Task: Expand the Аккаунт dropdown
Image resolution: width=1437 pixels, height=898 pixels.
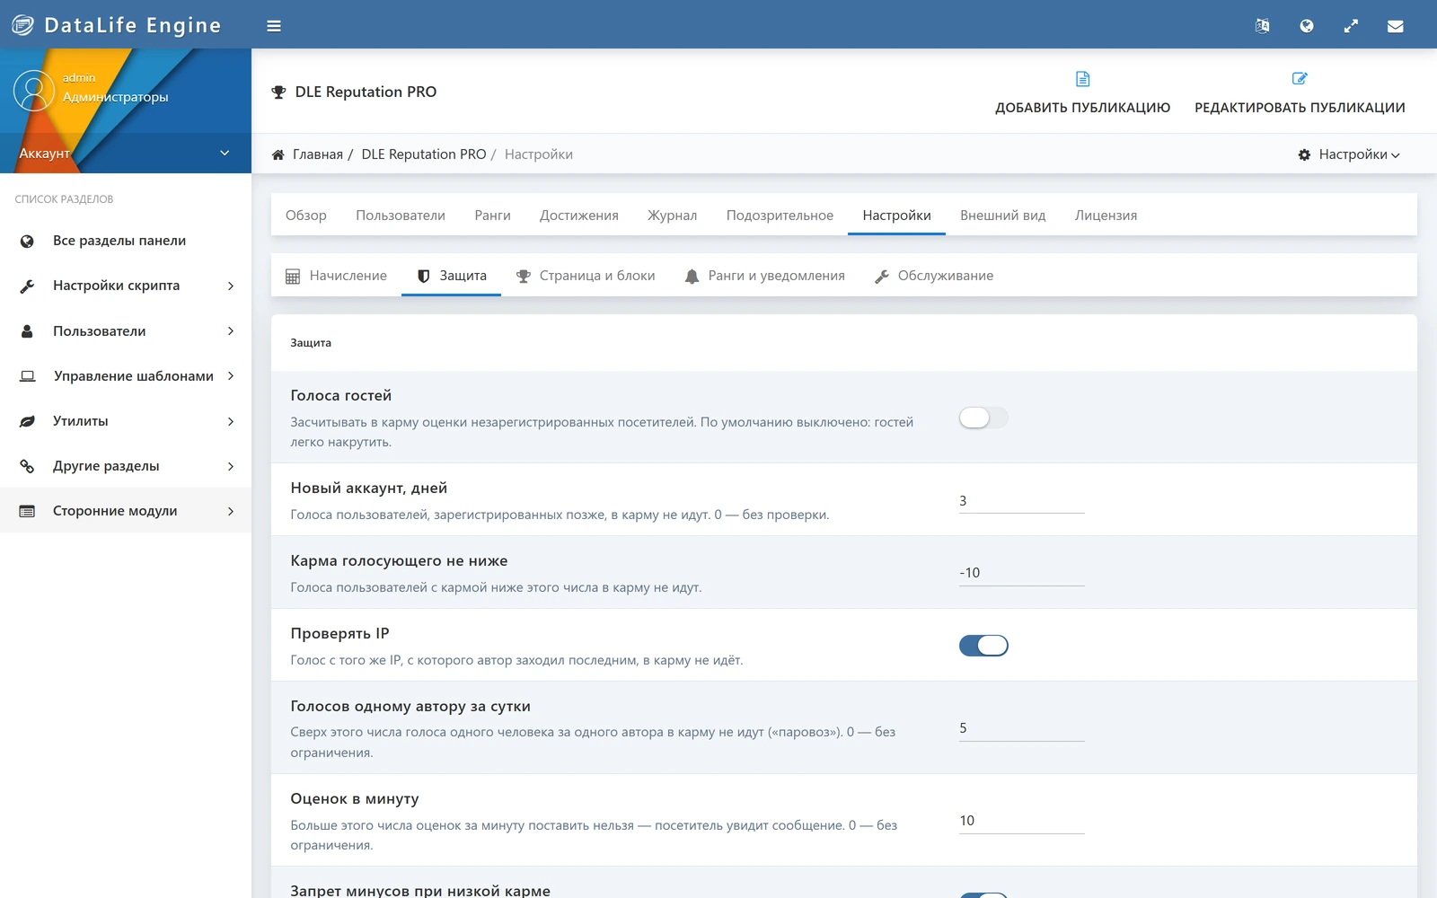Action: pyautogui.click(x=126, y=153)
